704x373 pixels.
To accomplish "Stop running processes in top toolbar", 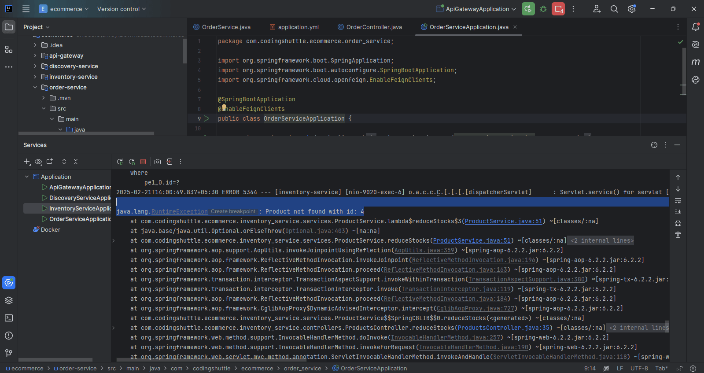I will [558, 9].
